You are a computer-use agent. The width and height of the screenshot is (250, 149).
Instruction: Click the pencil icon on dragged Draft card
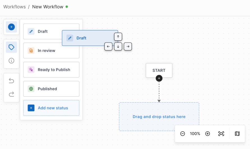tap(70, 38)
